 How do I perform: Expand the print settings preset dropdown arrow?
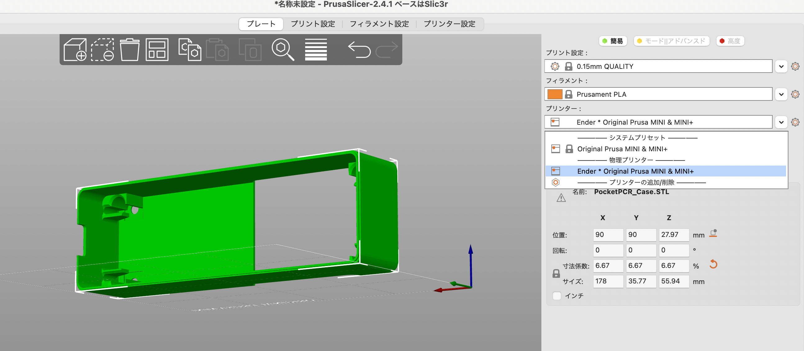pyautogui.click(x=781, y=66)
